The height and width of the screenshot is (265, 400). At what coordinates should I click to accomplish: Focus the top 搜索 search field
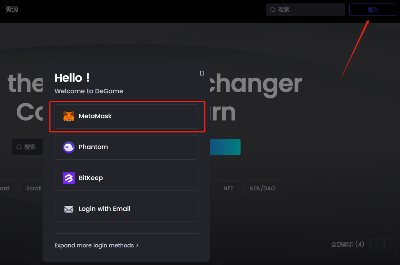coord(305,10)
